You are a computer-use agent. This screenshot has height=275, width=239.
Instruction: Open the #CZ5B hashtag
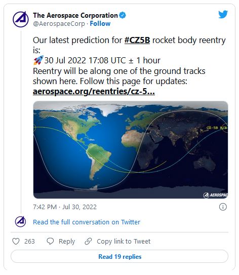point(137,40)
